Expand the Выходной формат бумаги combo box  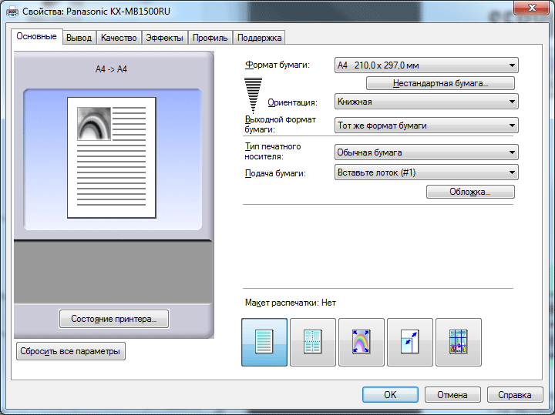(x=426, y=126)
